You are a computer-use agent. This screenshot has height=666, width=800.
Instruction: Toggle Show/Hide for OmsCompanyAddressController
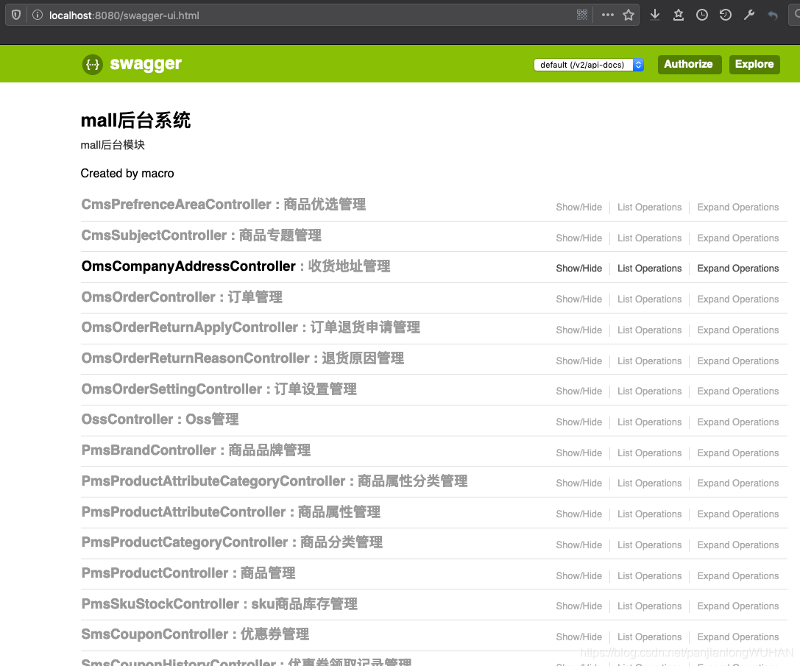pos(578,269)
